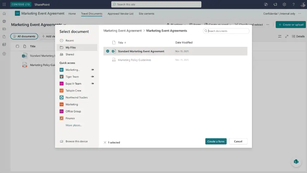
Task: Click the Search this site box
Action: [x=156, y=4]
